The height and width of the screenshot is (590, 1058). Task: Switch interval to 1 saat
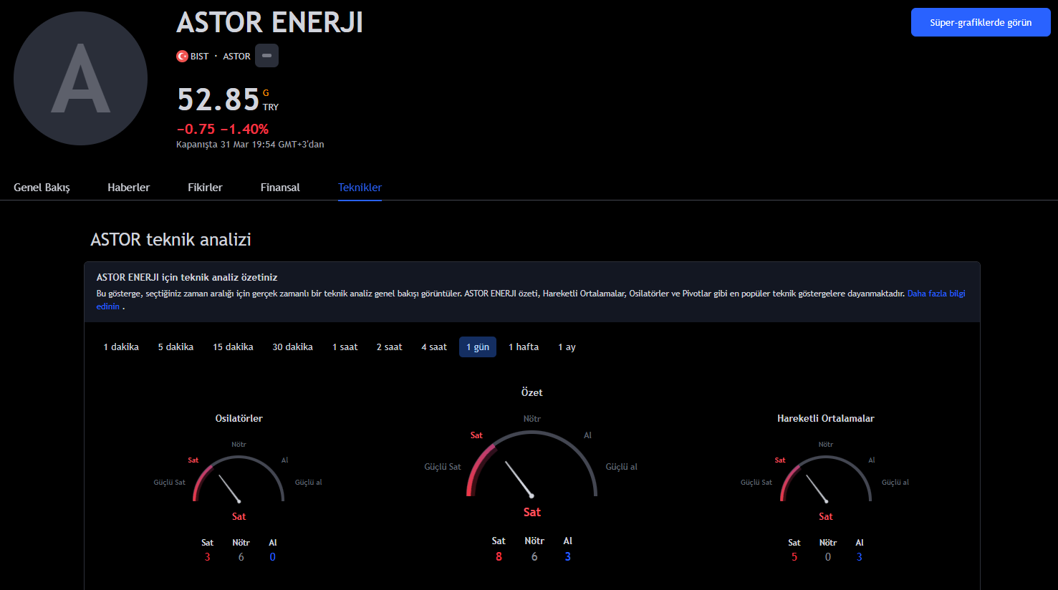pos(345,347)
